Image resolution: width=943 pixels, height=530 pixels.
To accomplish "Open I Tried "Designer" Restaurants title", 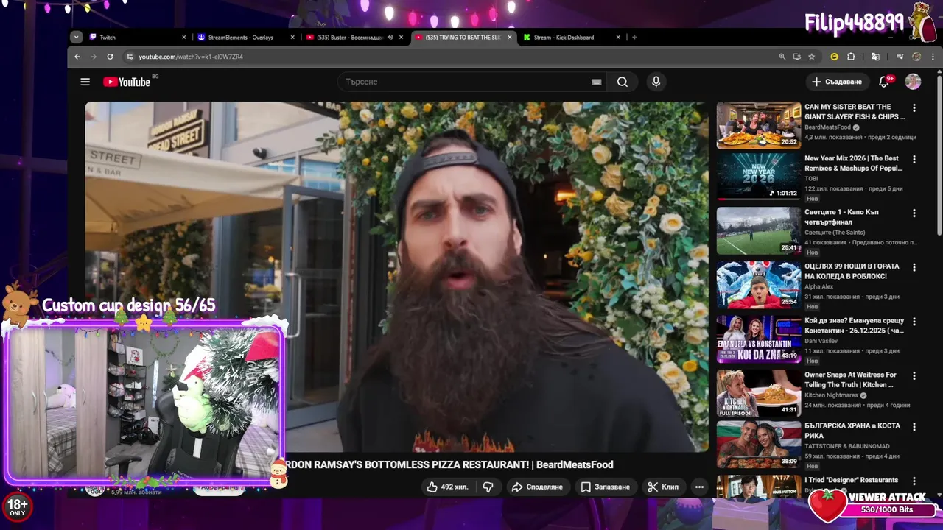I will [851, 480].
